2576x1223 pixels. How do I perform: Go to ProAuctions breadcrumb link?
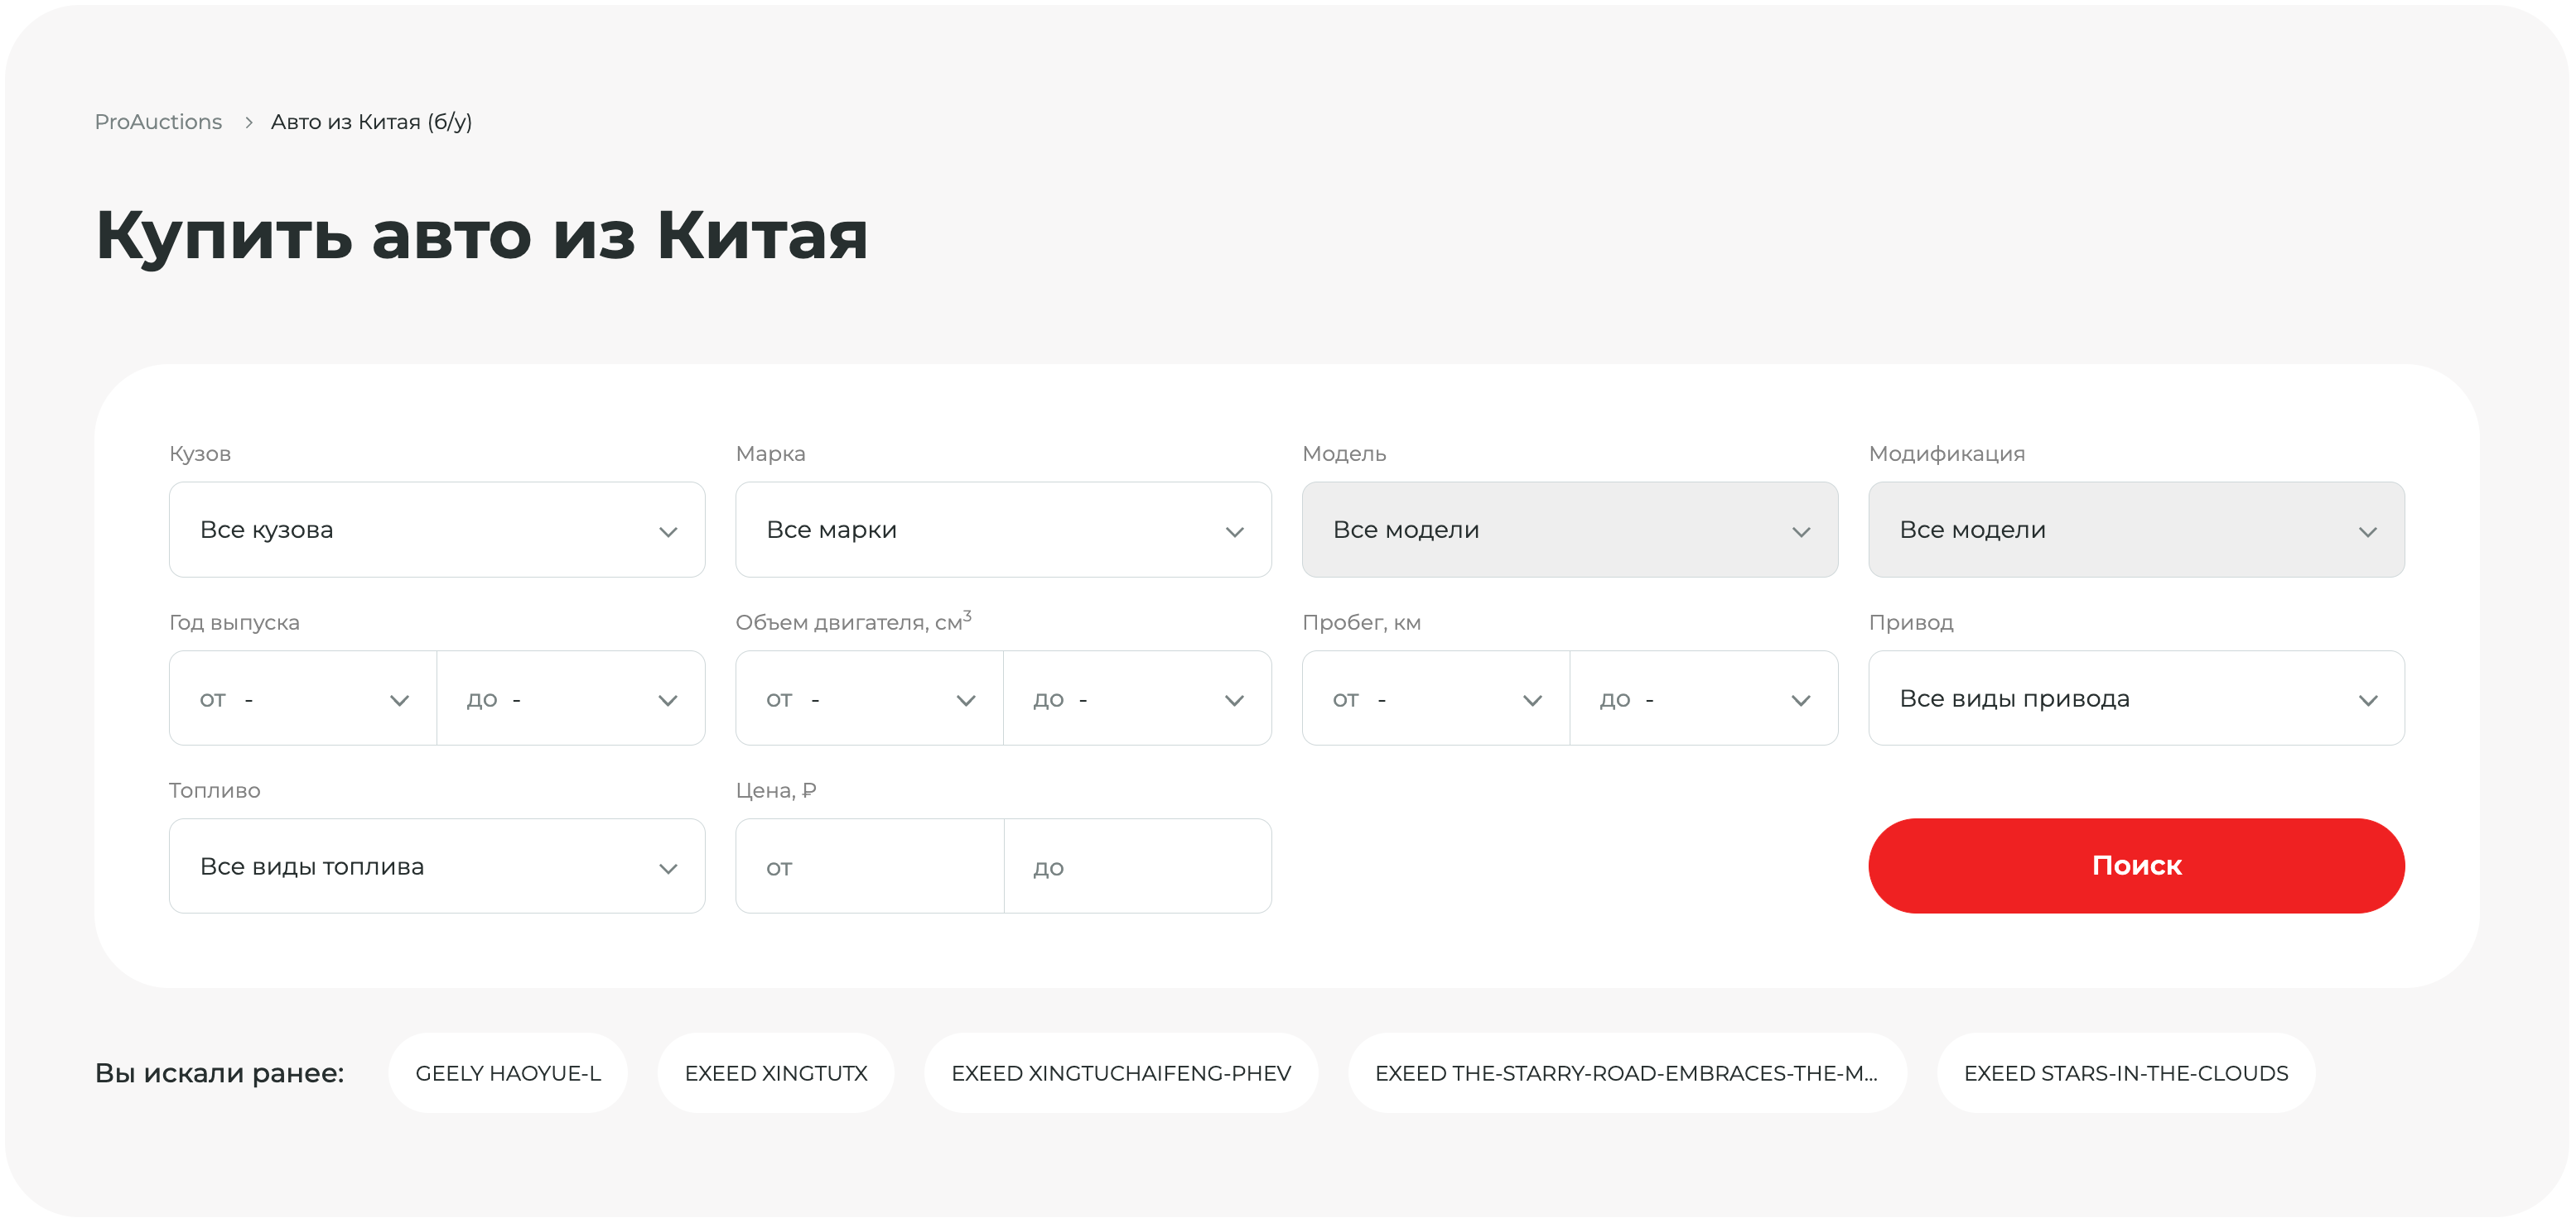pyautogui.click(x=158, y=122)
